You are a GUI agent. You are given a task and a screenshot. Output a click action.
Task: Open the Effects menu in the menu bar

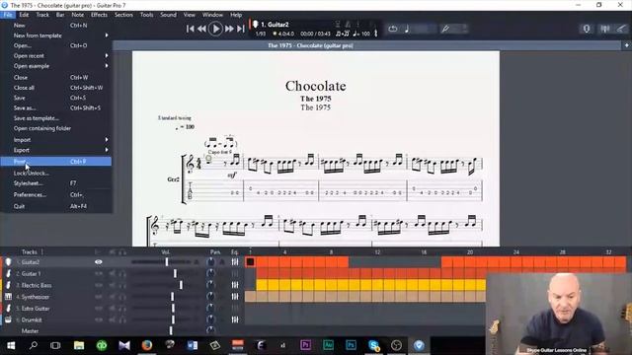point(99,15)
